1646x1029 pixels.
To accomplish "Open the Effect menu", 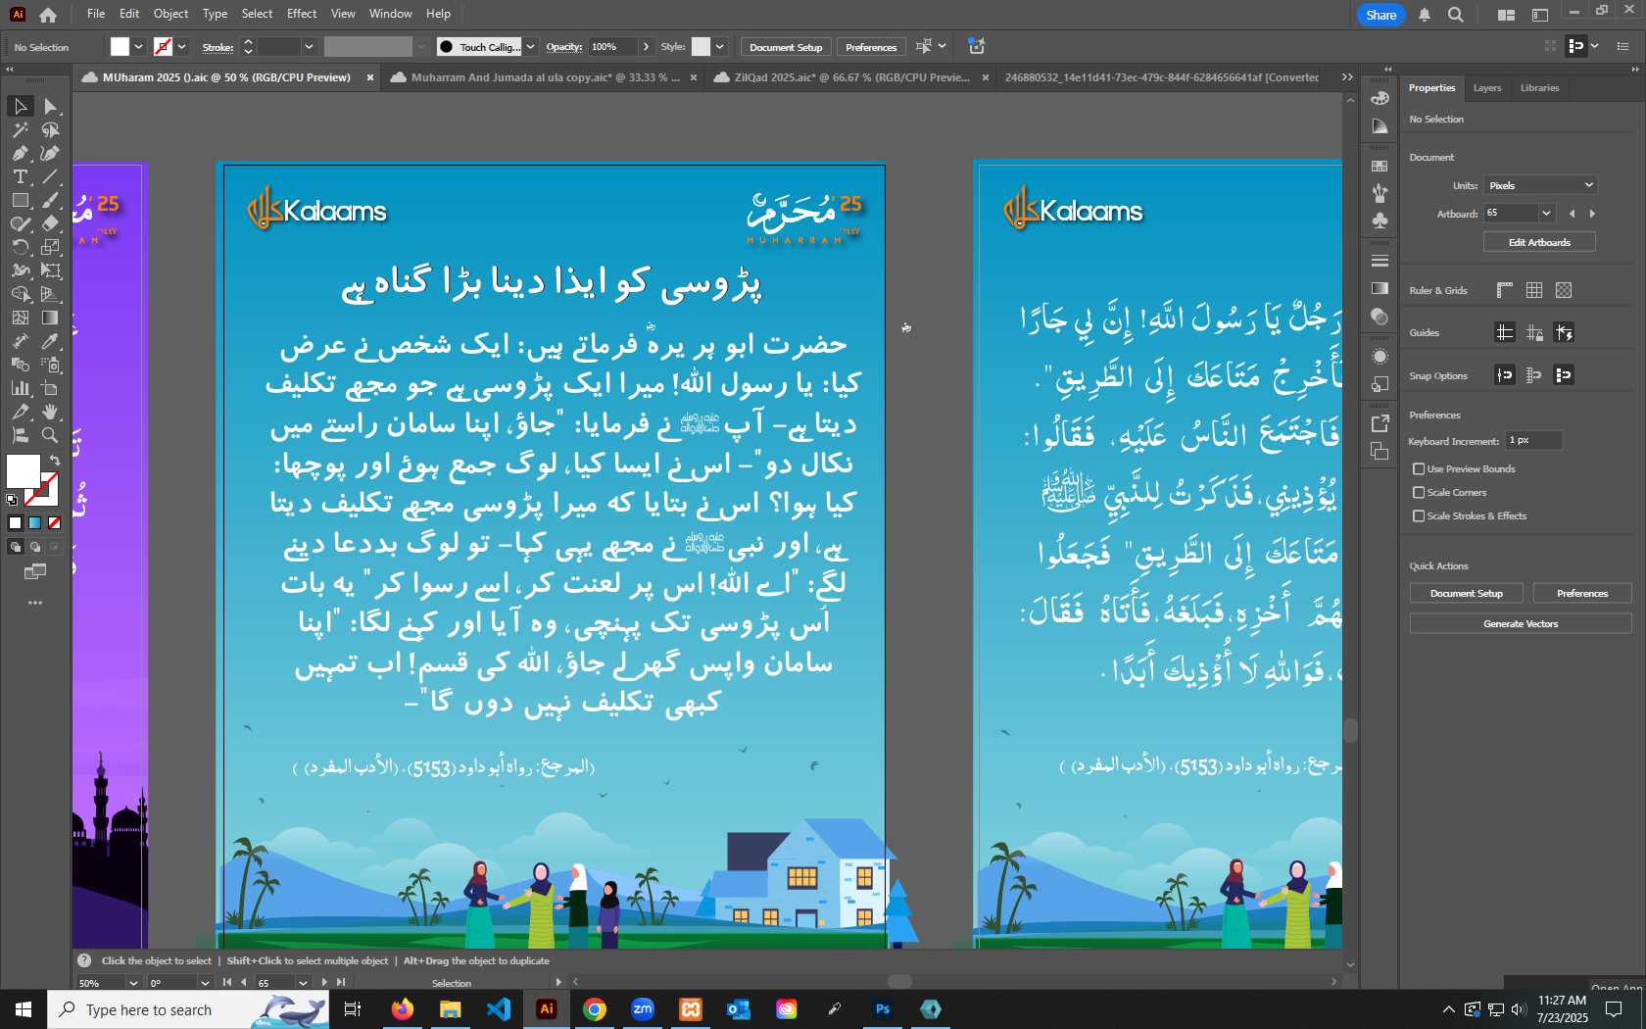I will click(x=302, y=14).
